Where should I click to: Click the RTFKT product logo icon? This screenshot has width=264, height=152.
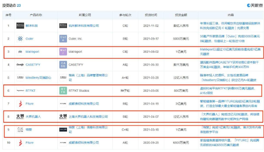[20, 91]
